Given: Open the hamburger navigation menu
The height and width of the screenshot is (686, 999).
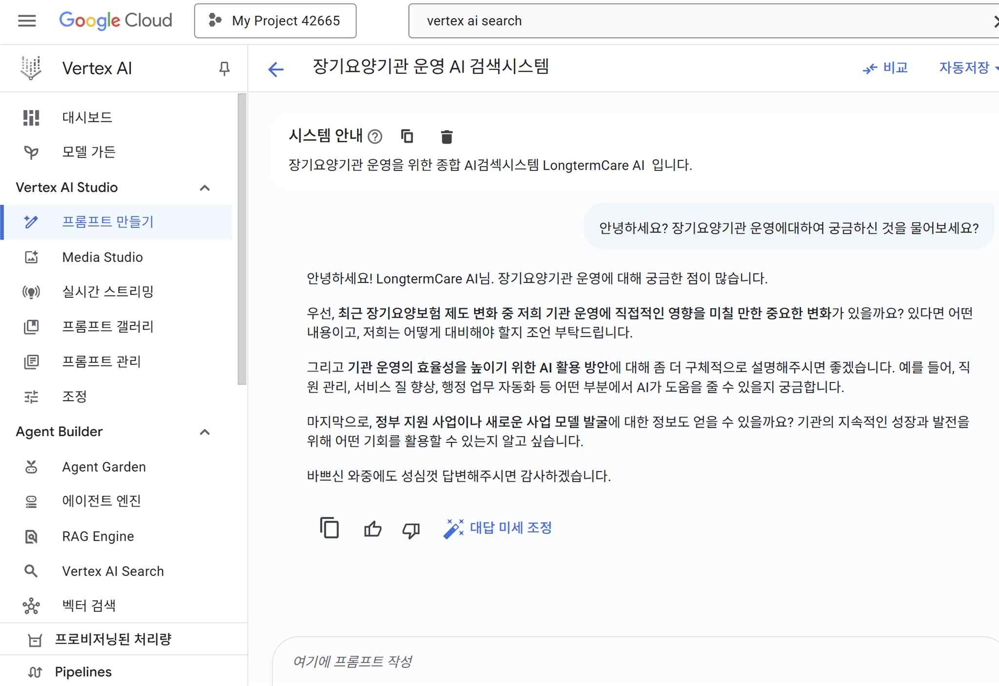Looking at the screenshot, I should click(27, 21).
